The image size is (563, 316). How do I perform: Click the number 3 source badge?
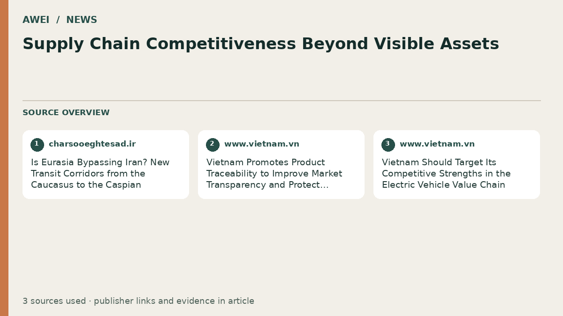click(388, 145)
